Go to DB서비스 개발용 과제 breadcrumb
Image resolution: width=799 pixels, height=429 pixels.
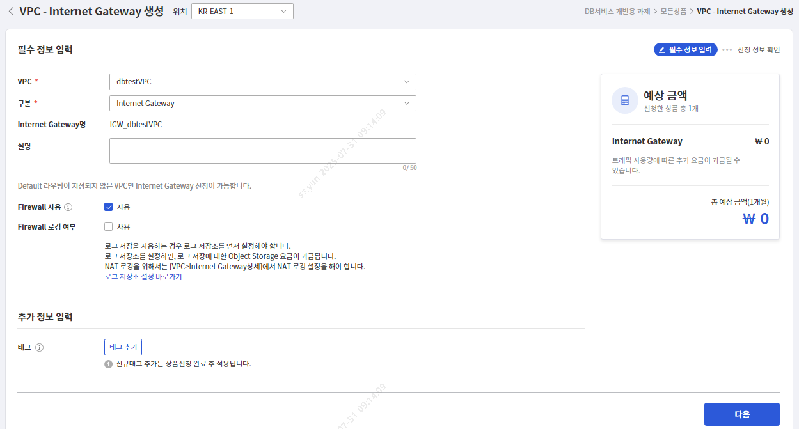coord(618,11)
